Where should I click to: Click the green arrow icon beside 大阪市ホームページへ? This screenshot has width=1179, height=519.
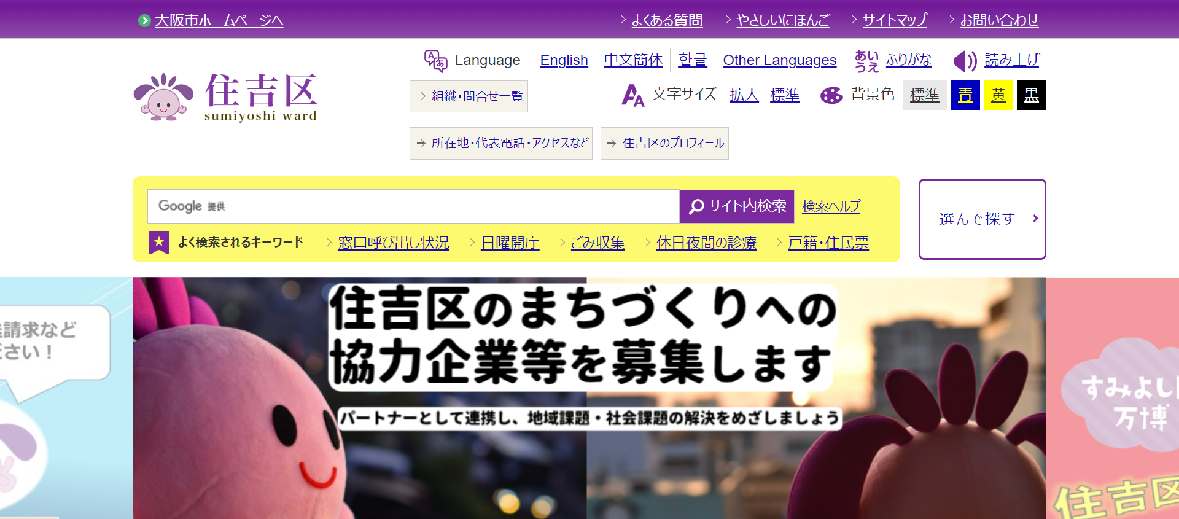144,21
